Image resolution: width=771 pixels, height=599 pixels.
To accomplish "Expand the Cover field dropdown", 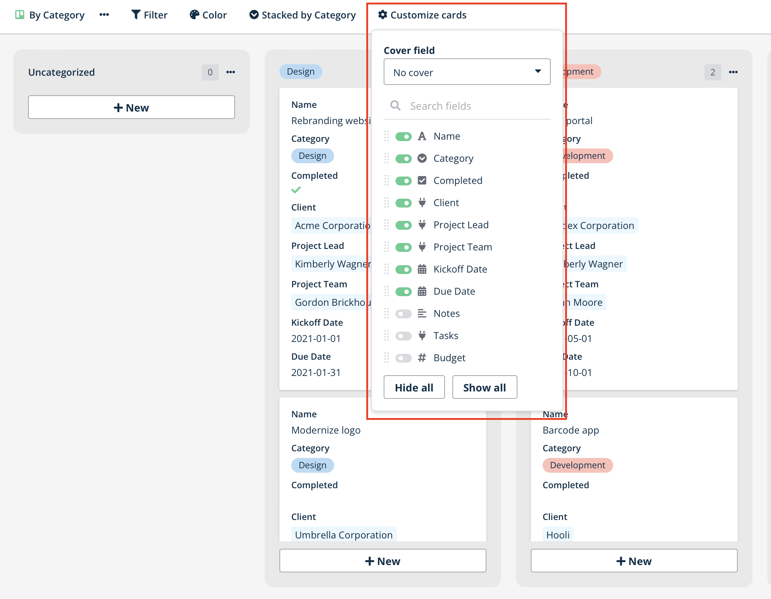I will [467, 72].
